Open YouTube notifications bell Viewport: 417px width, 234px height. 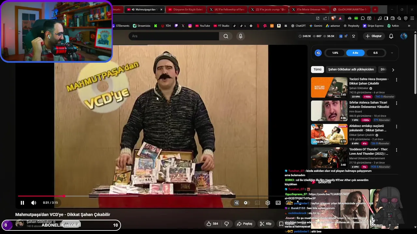coord(391,36)
